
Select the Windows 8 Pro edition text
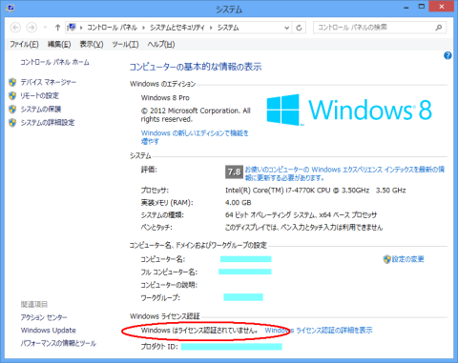(x=165, y=98)
